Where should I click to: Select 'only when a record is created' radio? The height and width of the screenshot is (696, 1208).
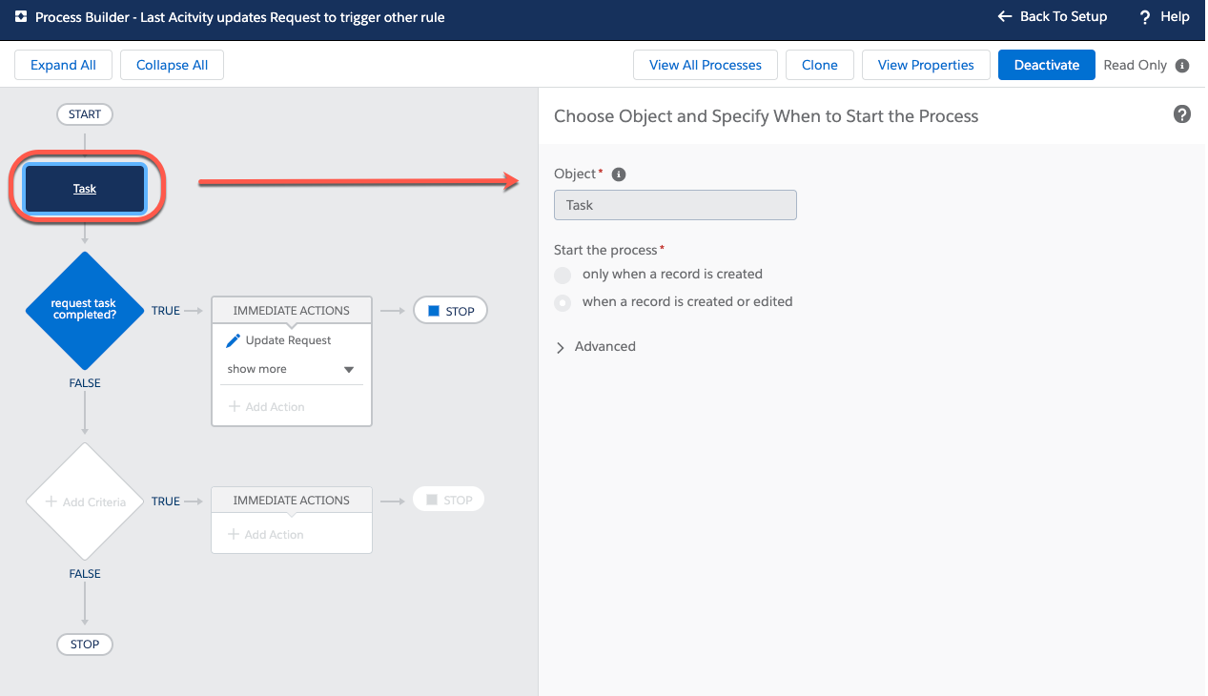tap(563, 275)
